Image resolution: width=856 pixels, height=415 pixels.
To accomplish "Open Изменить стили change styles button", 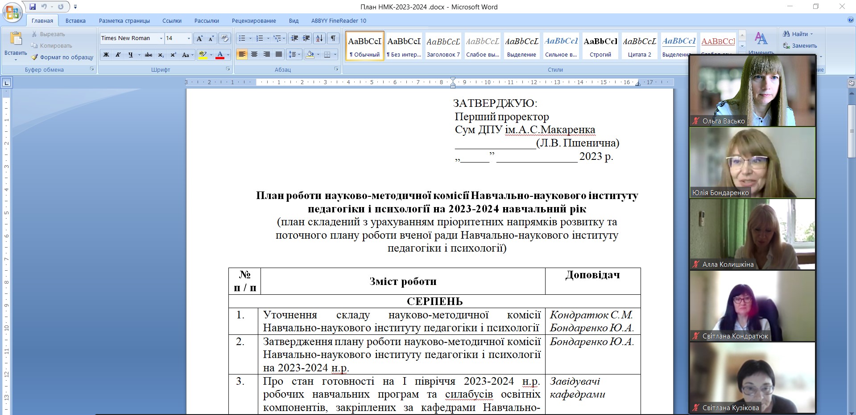I will pos(761,43).
